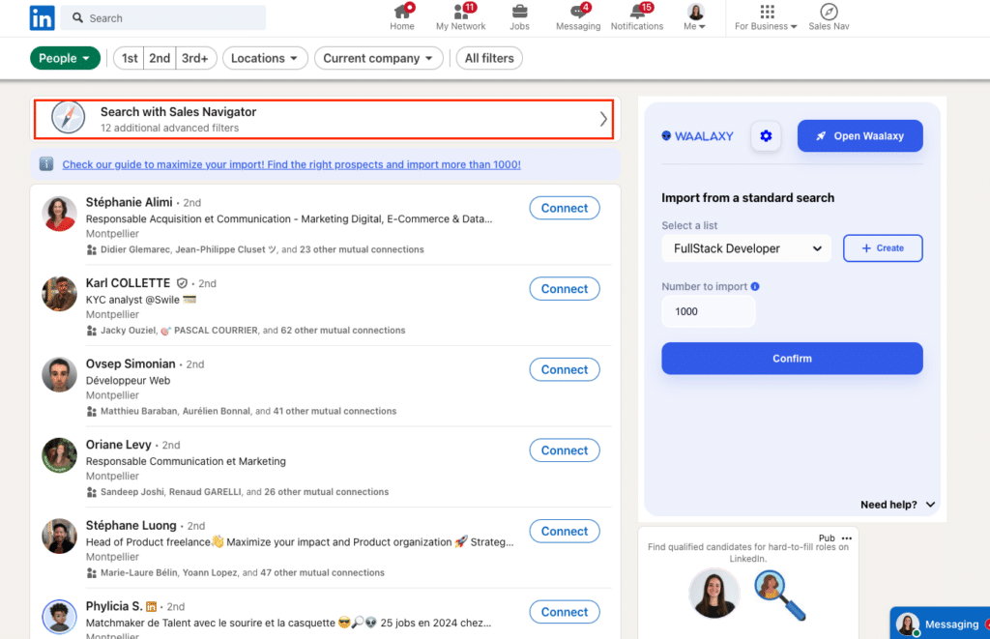Screen dimensions: 990x639
Task: Open Sales Nav compass icon
Action: (829, 12)
